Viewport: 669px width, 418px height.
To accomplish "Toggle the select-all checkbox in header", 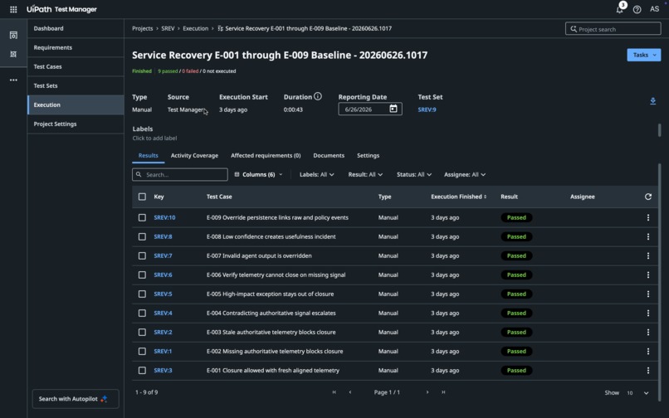I will pos(142,197).
